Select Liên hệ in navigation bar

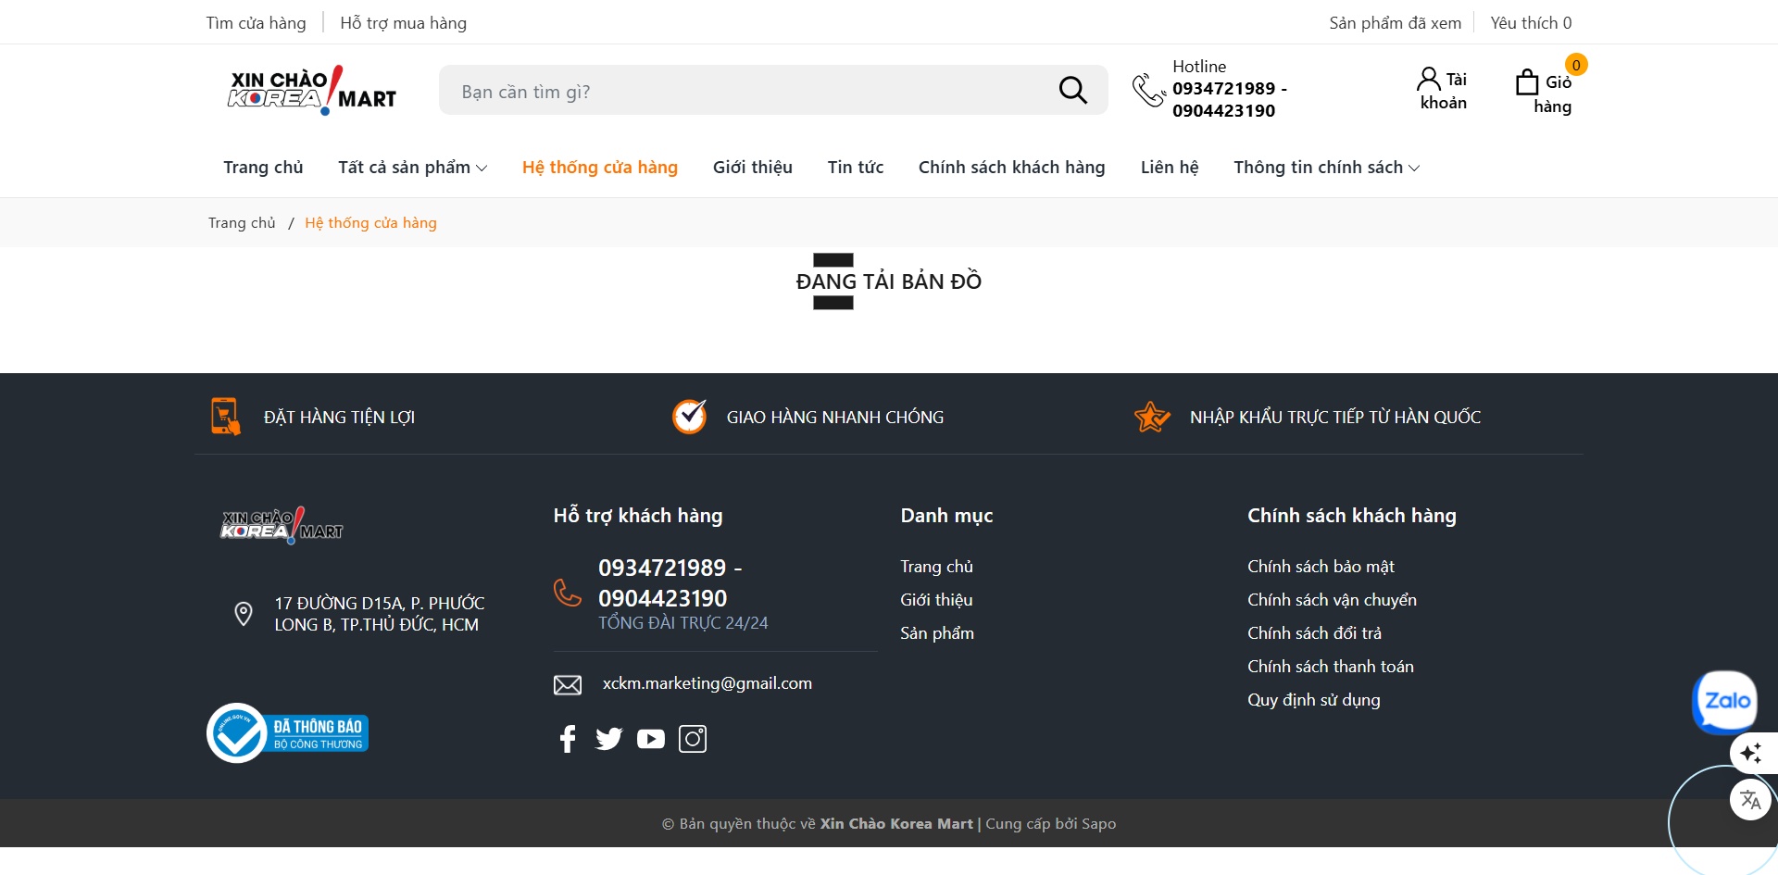(1169, 168)
